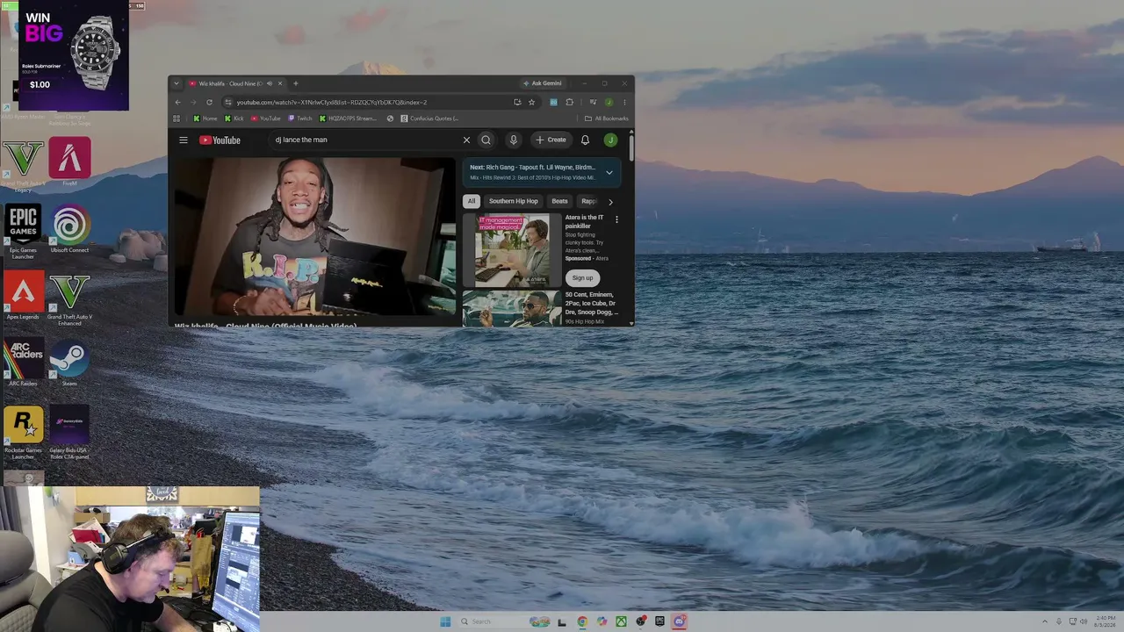Viewport: 1124px width, 632px height.
Task: Open Epic Games from the taskbar
Action: pyautogui.click(x=659, y=621)
